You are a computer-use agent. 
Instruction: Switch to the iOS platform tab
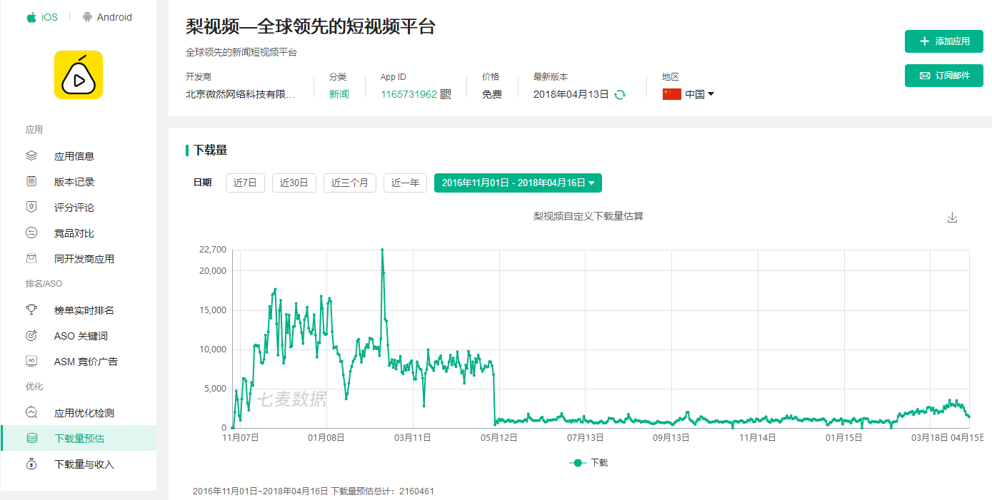42,17
